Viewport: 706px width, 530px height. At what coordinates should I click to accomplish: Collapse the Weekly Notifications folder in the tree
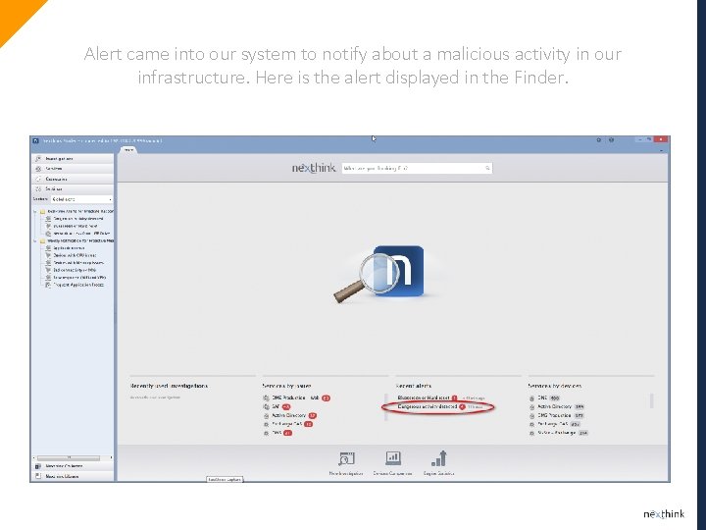click(x=35, y=240)
